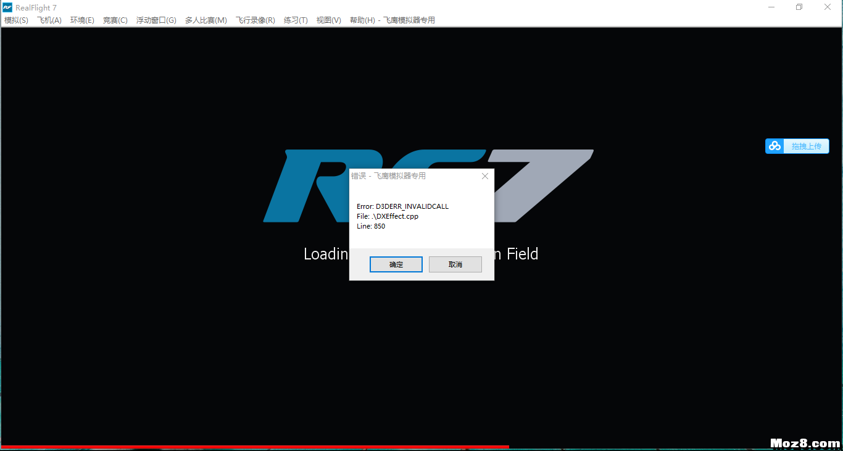Screen dimensions: 843x451
Task: Click 确定 in the error dialog
Action: [396, 264]
